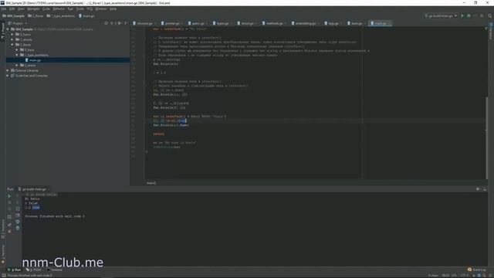
Task: Collapse the 2_iface folder
Action: tap(12, 45)
